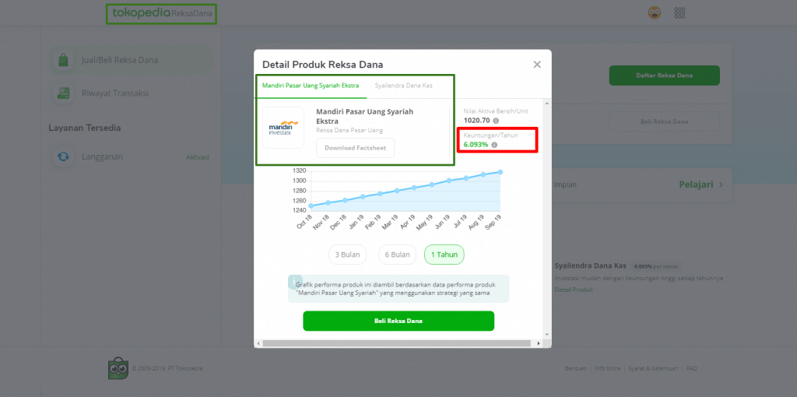The height and width of the screenshot is (397, 797).
Task: Switch to Mandiri Pasar Uang Syariah Ekstra tab
Action: tap(311, 86)
